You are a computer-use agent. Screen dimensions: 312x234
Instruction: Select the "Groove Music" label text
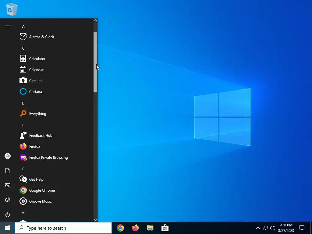[x=40, y=201]
